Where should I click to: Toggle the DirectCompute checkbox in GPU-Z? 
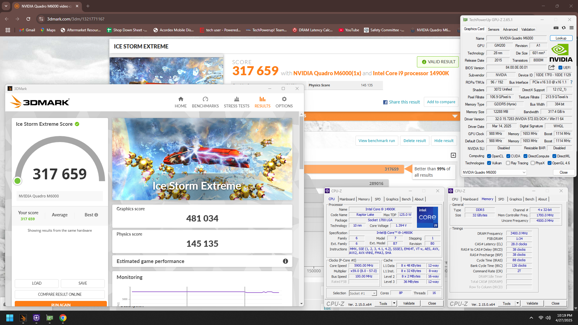pos(525,156)
